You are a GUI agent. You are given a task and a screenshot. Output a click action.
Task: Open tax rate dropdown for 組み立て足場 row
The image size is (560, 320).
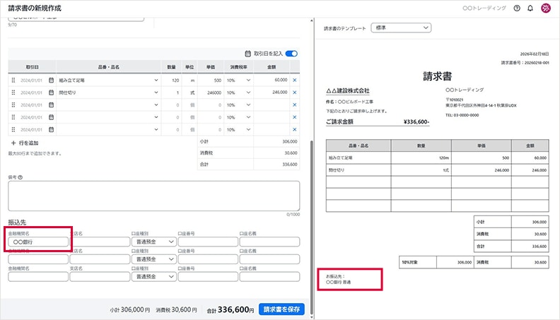tap(239, 80)
